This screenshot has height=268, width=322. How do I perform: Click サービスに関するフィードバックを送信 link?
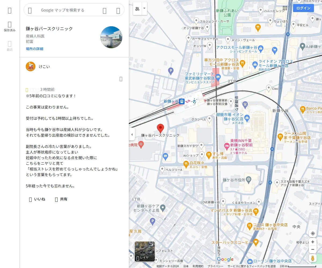[x=251, y=266]
